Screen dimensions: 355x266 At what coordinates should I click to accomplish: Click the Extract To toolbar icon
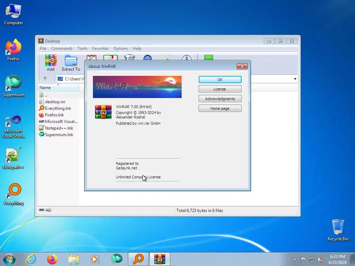pyautogui.click(x=71, y=63)
